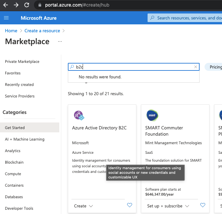Click the 'No results were found.' message

tap(100, 77)
